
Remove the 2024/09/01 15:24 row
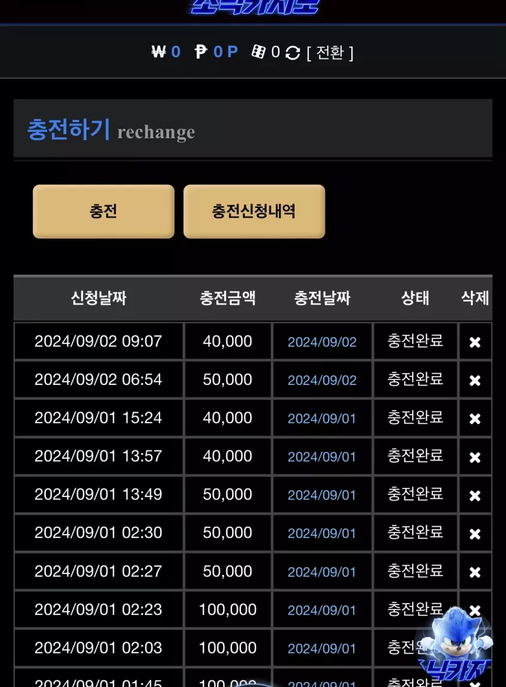click(475, 418)
